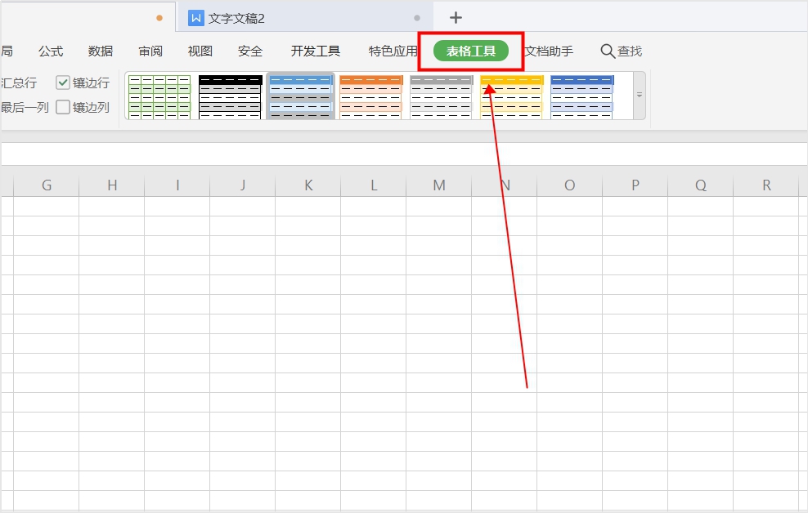Click the 最后一列 option label

(x=25, y=107)
